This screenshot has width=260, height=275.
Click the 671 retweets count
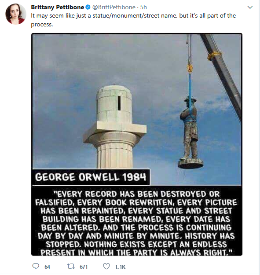pos(84,267)
